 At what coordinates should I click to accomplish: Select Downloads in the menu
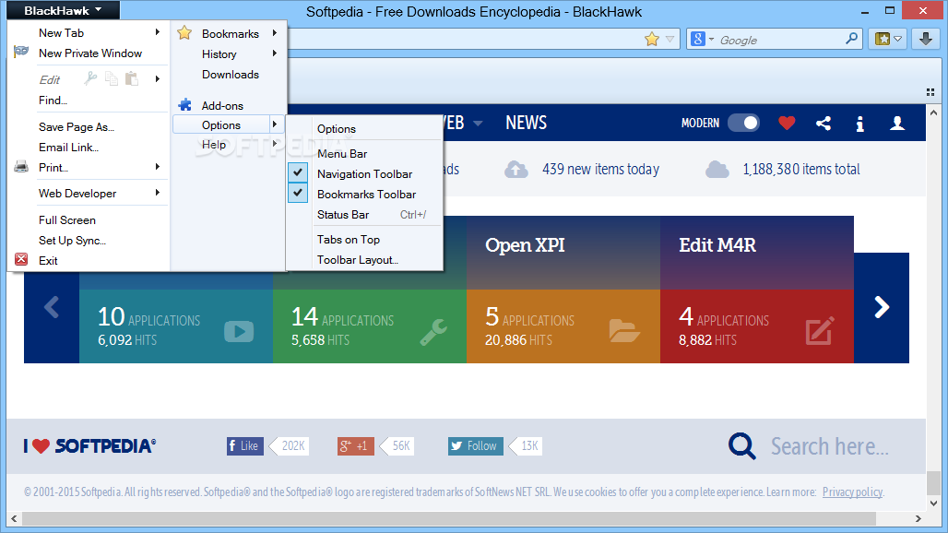click(x=229, y=75)
